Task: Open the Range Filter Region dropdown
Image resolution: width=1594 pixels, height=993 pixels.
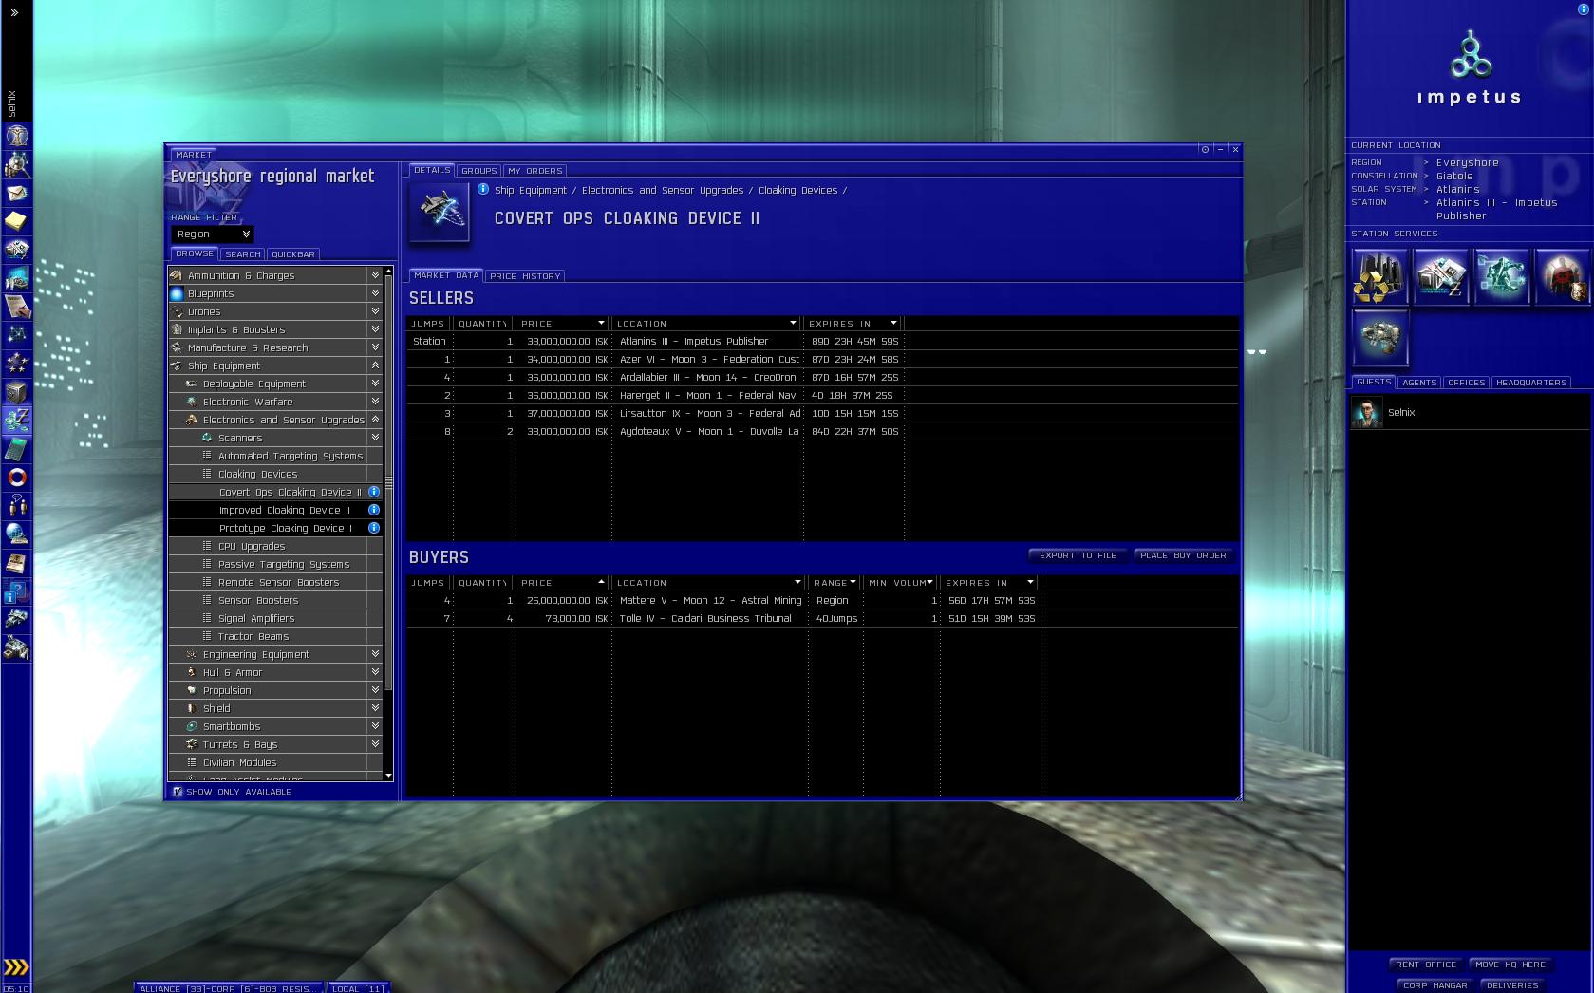Action: (x=213, y=234)
